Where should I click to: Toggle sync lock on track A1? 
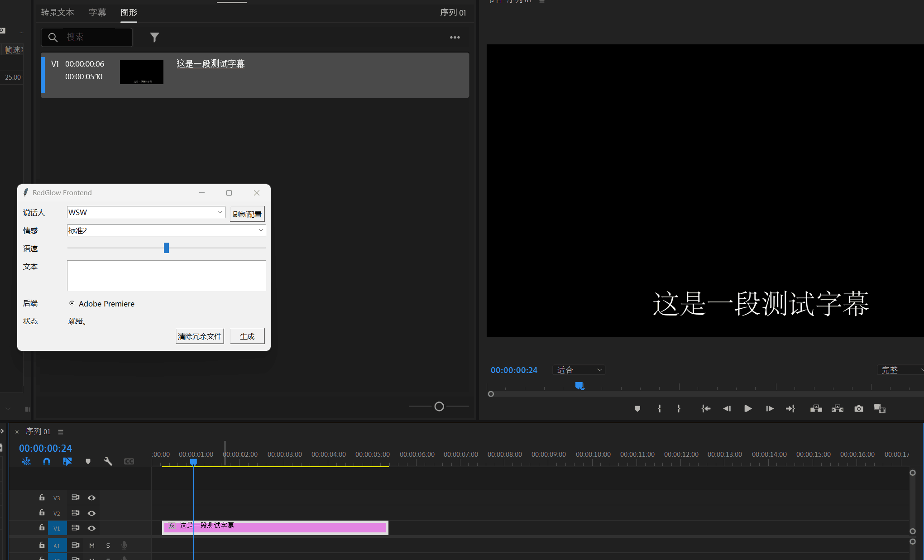76,546
